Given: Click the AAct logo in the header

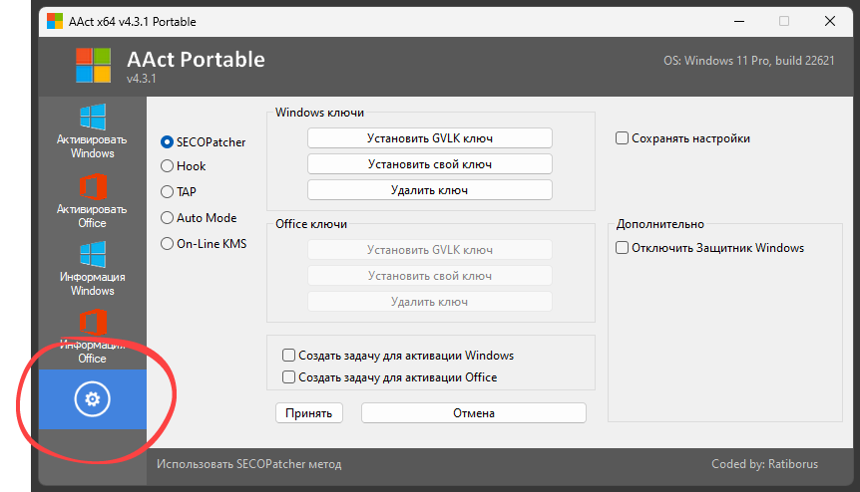Looking at the screenshot, I should click(x=94, y=66).
